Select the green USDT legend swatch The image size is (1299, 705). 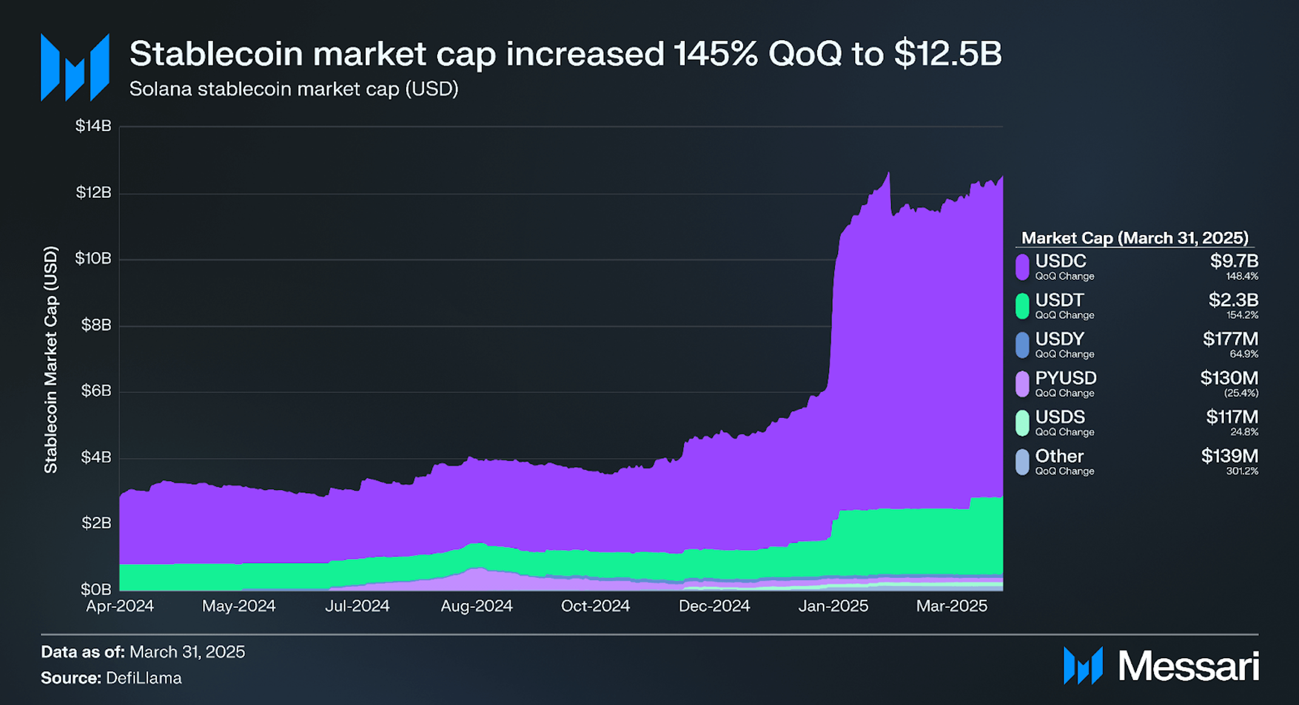[1022, 306]
